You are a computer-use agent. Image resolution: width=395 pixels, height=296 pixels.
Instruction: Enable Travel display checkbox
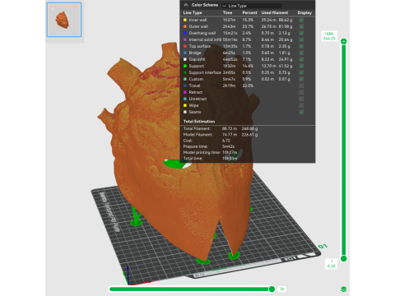click(x=301, y=86)
